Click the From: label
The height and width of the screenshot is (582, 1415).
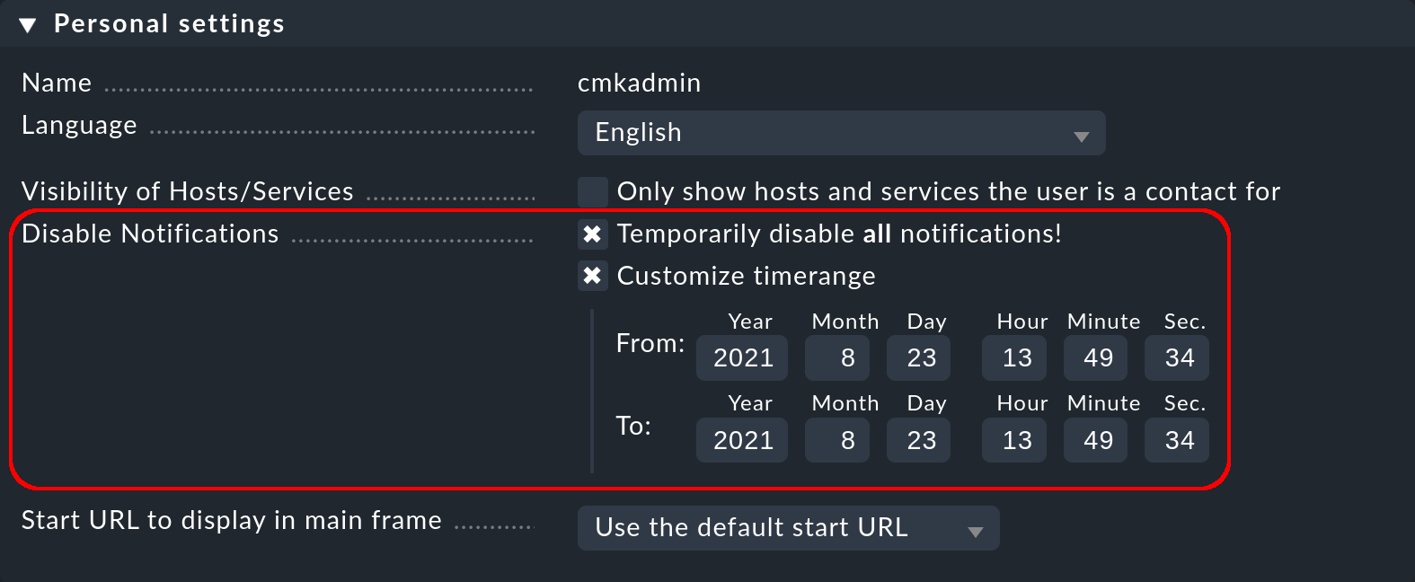click(x=650, y=343)
